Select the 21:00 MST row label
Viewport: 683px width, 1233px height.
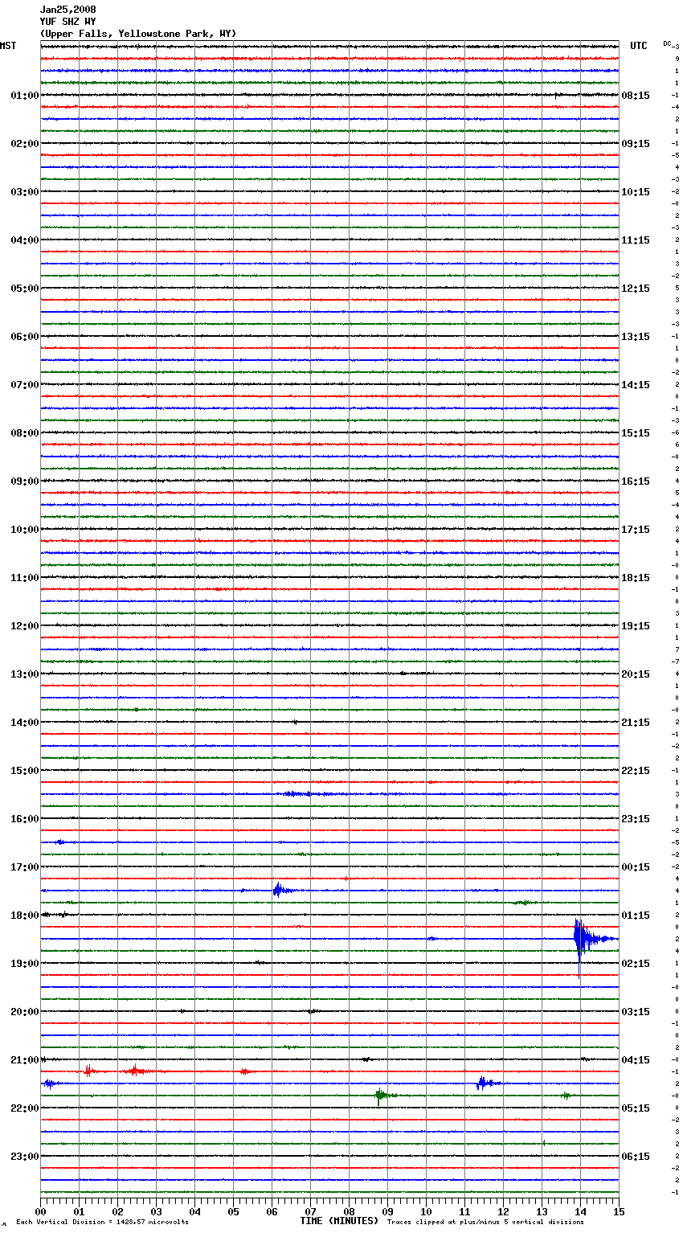pos(25,1060)
